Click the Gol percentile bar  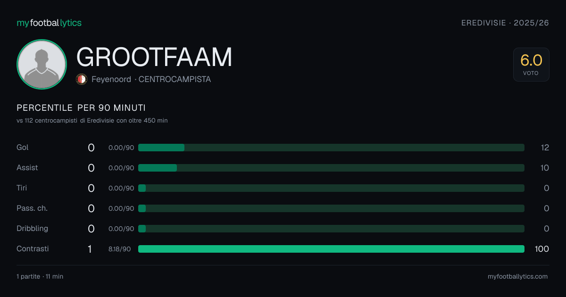point(331,148)
